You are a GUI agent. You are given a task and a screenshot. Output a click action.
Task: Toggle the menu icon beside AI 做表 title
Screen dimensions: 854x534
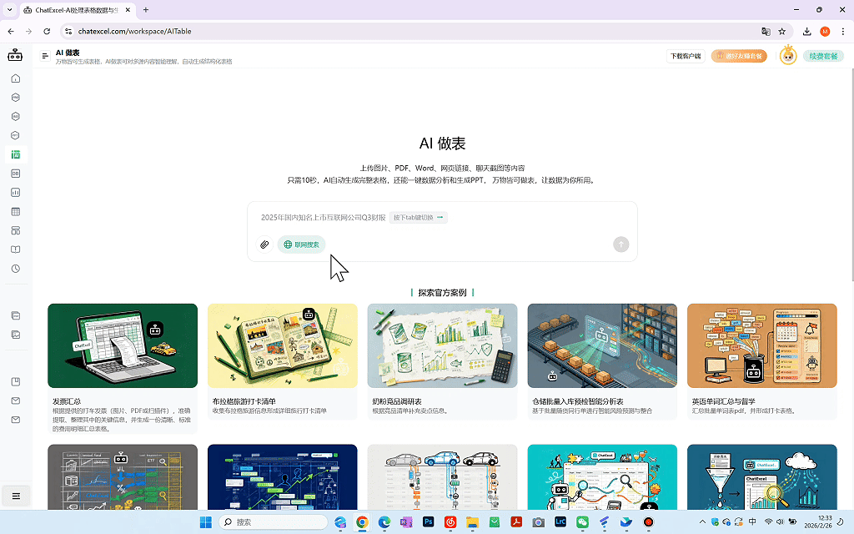[45, 56]
